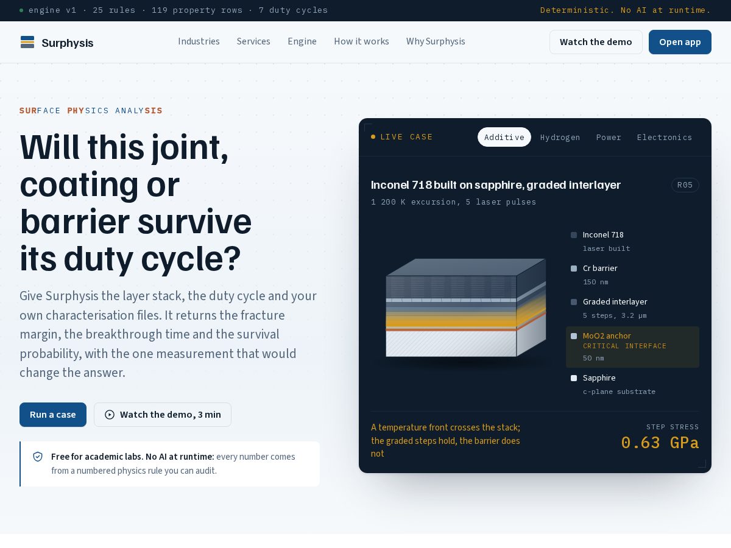The width and height of the screenshot is (731, 548).
Task: Click the Inconel 718 case title
Action: click(496, 184)
